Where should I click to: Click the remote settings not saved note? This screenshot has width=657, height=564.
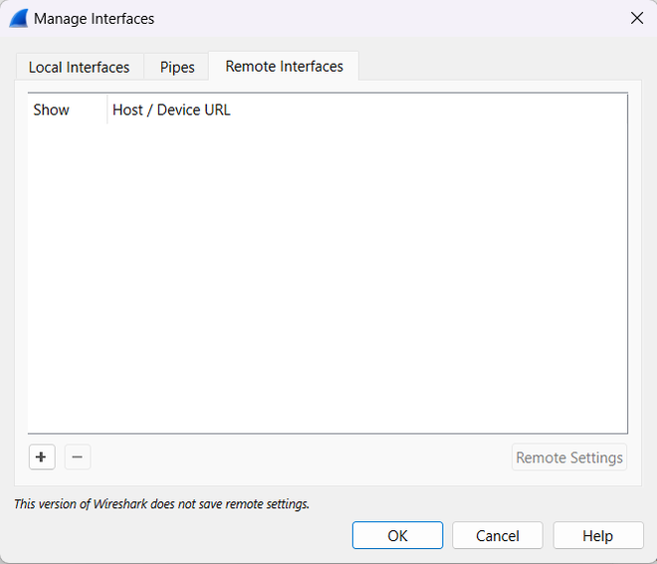point(161,504)
